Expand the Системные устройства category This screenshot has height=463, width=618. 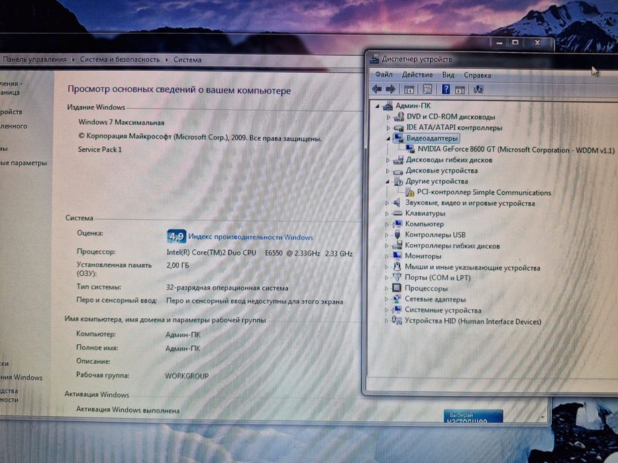pos(387,310)
